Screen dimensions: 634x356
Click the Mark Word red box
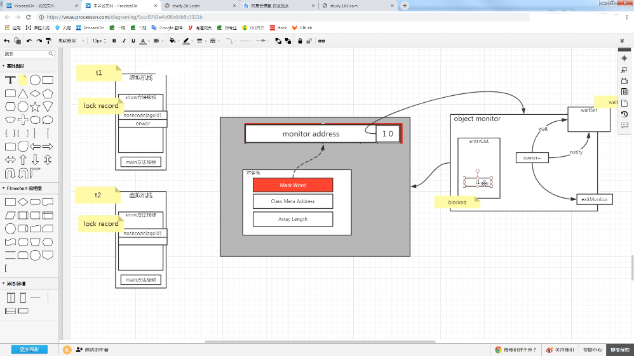(x=293, y=185)
